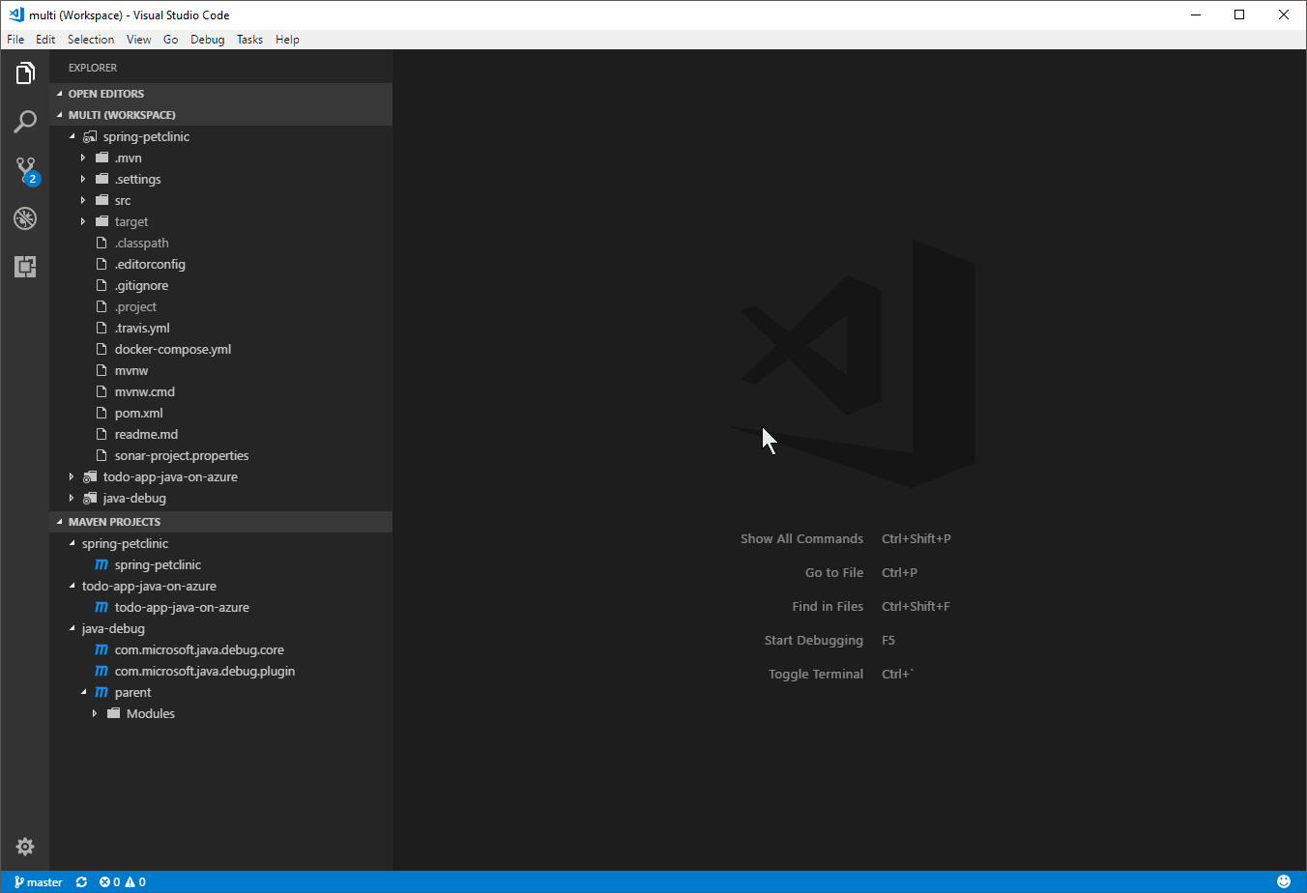Click the com.microsoft.java.debug.plugin Maven icon
The width and height of the screenshot is (1307, 893).
102,671
